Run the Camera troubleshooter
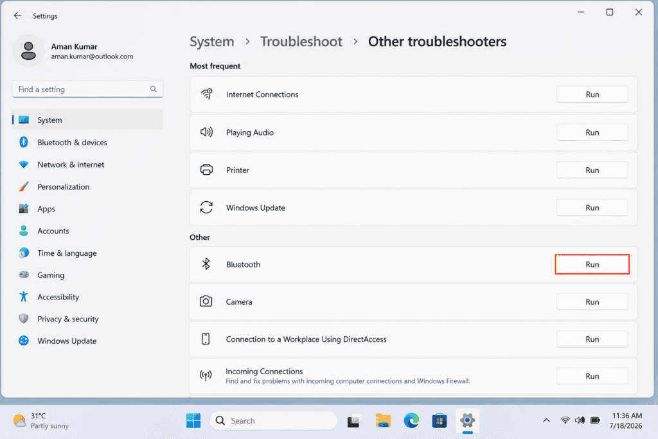 click(x=592, y=301)
